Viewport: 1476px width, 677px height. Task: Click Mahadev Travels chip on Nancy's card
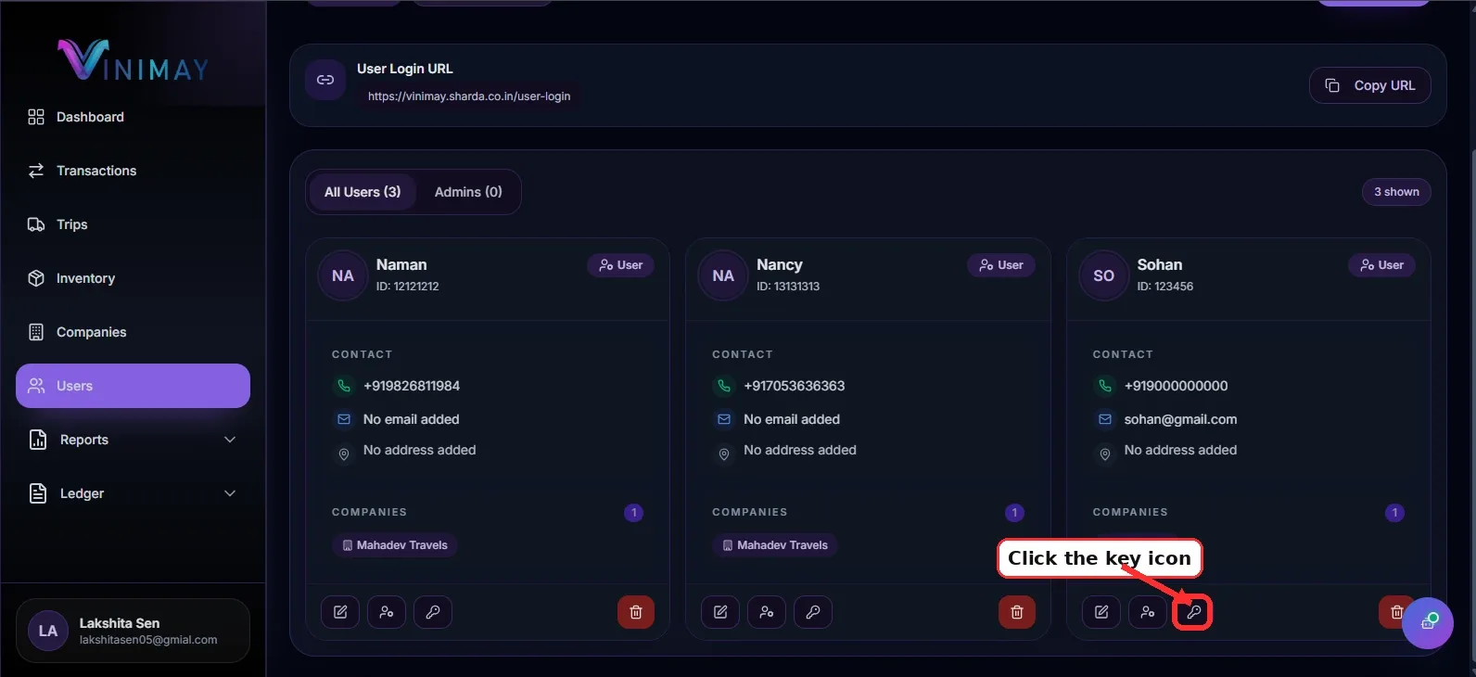(x=775, y=545)
